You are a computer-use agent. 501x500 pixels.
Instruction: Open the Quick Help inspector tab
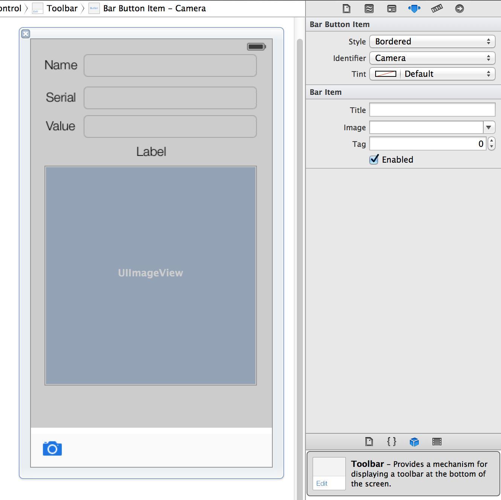click(x=369, y=8)
